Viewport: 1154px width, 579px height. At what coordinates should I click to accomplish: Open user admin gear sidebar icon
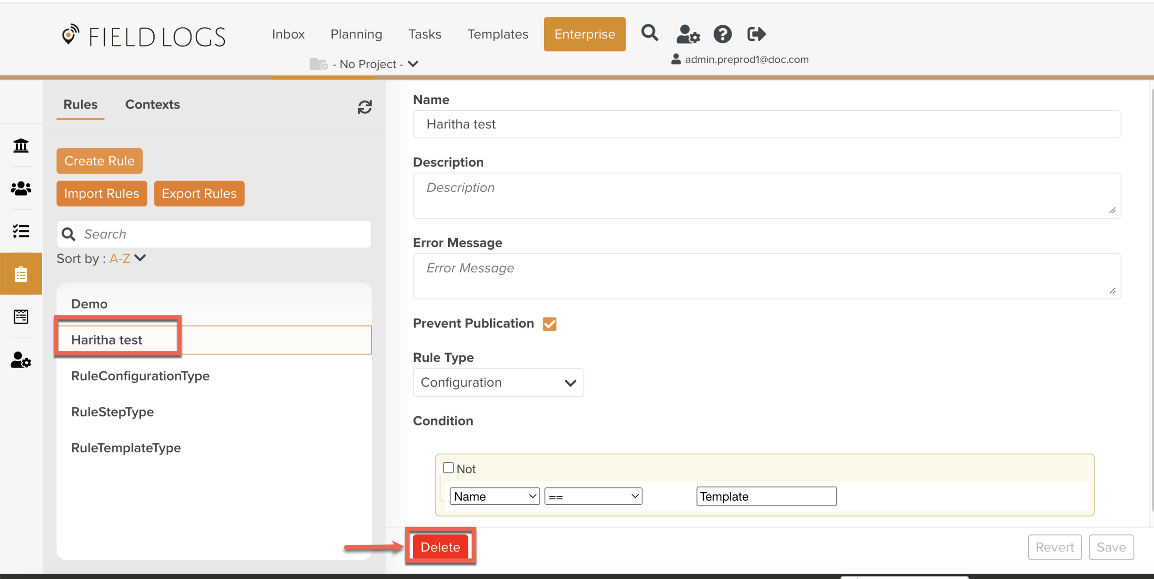click(21, 360)
